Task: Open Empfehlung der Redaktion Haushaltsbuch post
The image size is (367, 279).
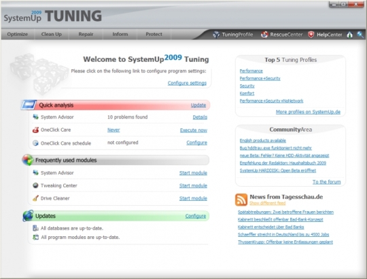Action: tap(283, 163)
